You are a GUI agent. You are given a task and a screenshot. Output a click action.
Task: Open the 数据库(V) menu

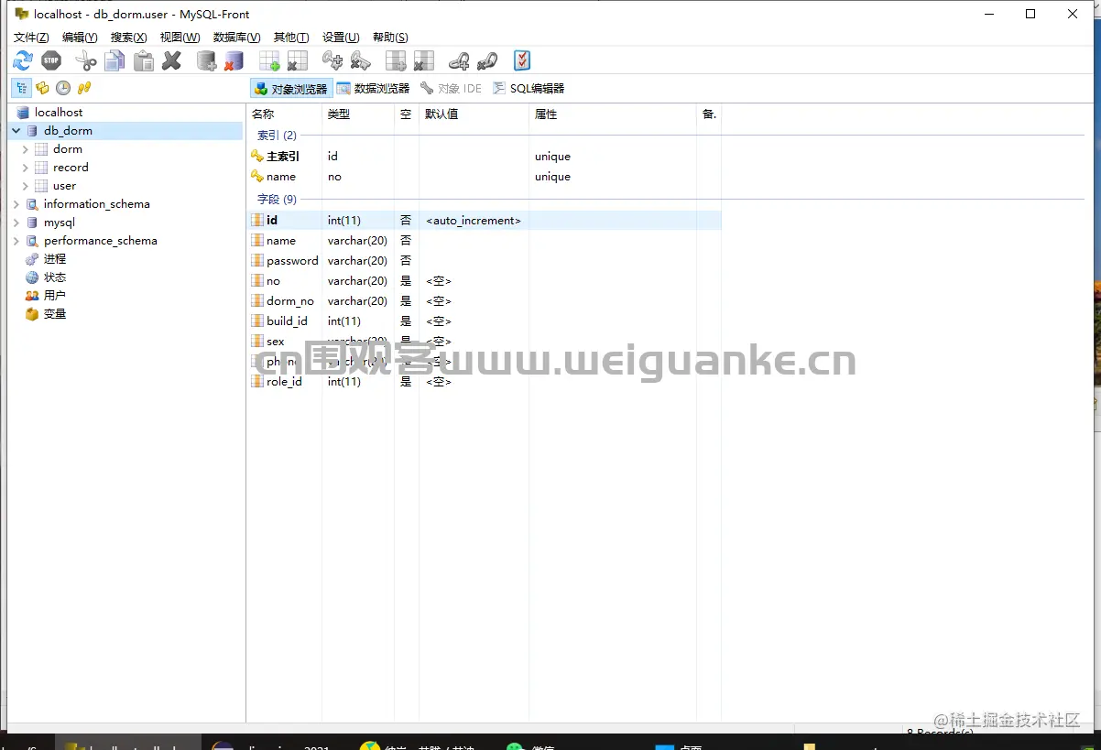pos(236,38)
